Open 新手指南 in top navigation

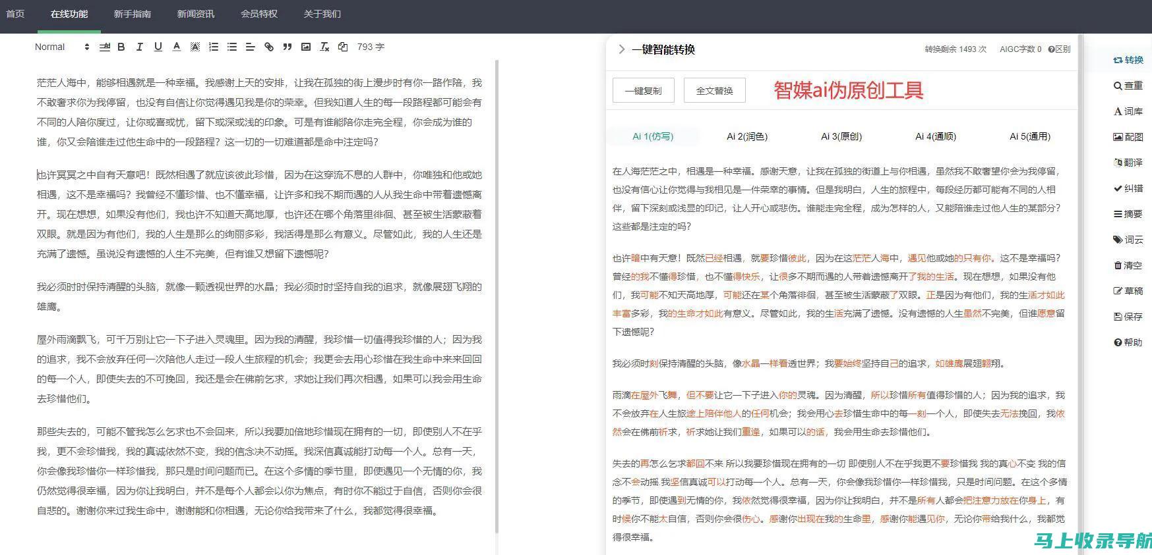click(x=133, y=14)
